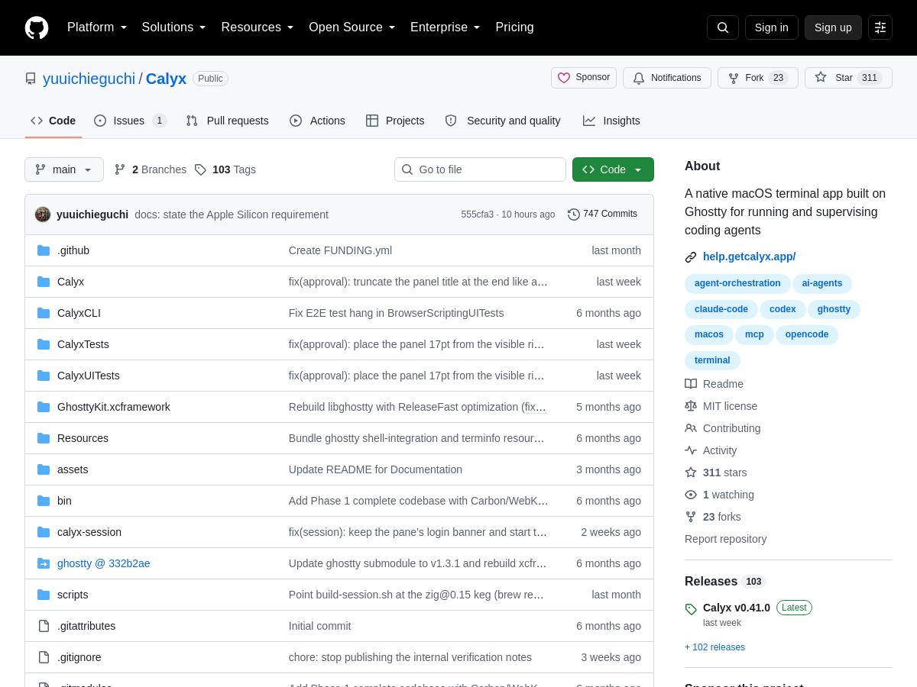Image resolution: width=917 pixels, height=687 pixels.
Task: Open the Calyx repository name link
Action: 166,79
